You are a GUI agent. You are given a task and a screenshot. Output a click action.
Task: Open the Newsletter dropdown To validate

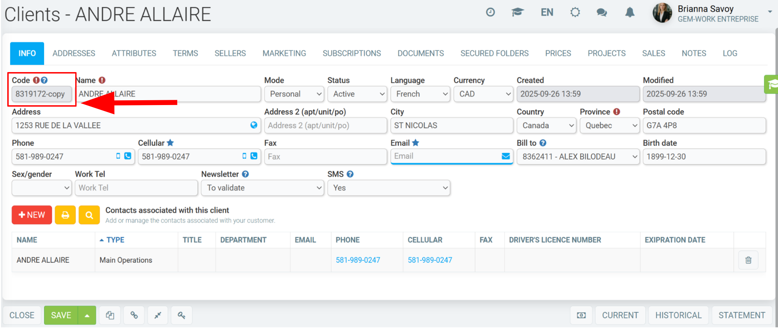[263, 188]
